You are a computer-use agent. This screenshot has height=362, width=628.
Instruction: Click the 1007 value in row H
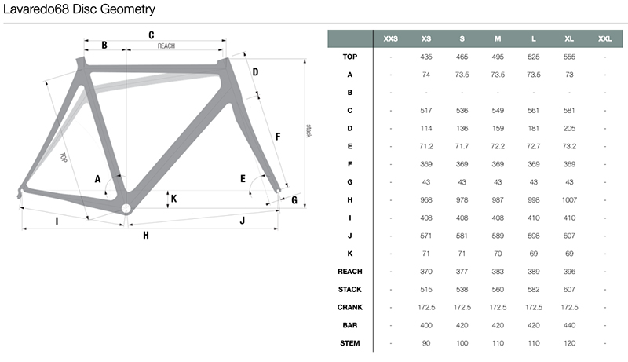[569, 199]
